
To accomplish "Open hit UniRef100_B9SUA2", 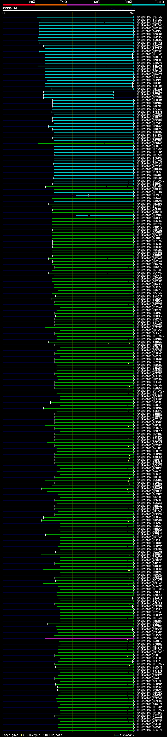I will [x=150, y=20].
